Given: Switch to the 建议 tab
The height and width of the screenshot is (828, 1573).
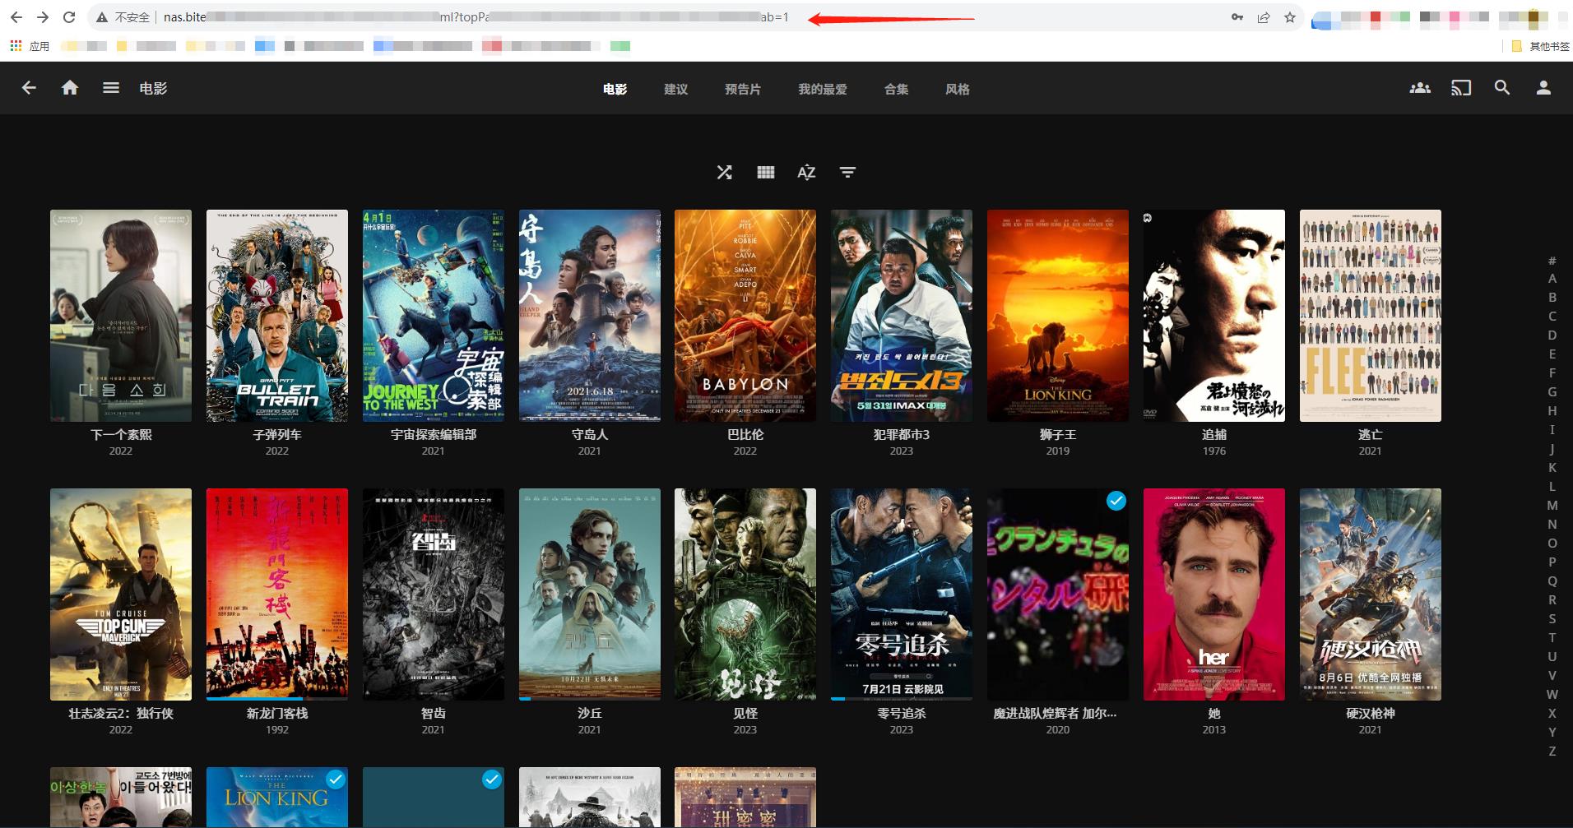Looking at the screenshot, I should pos(675,89).
